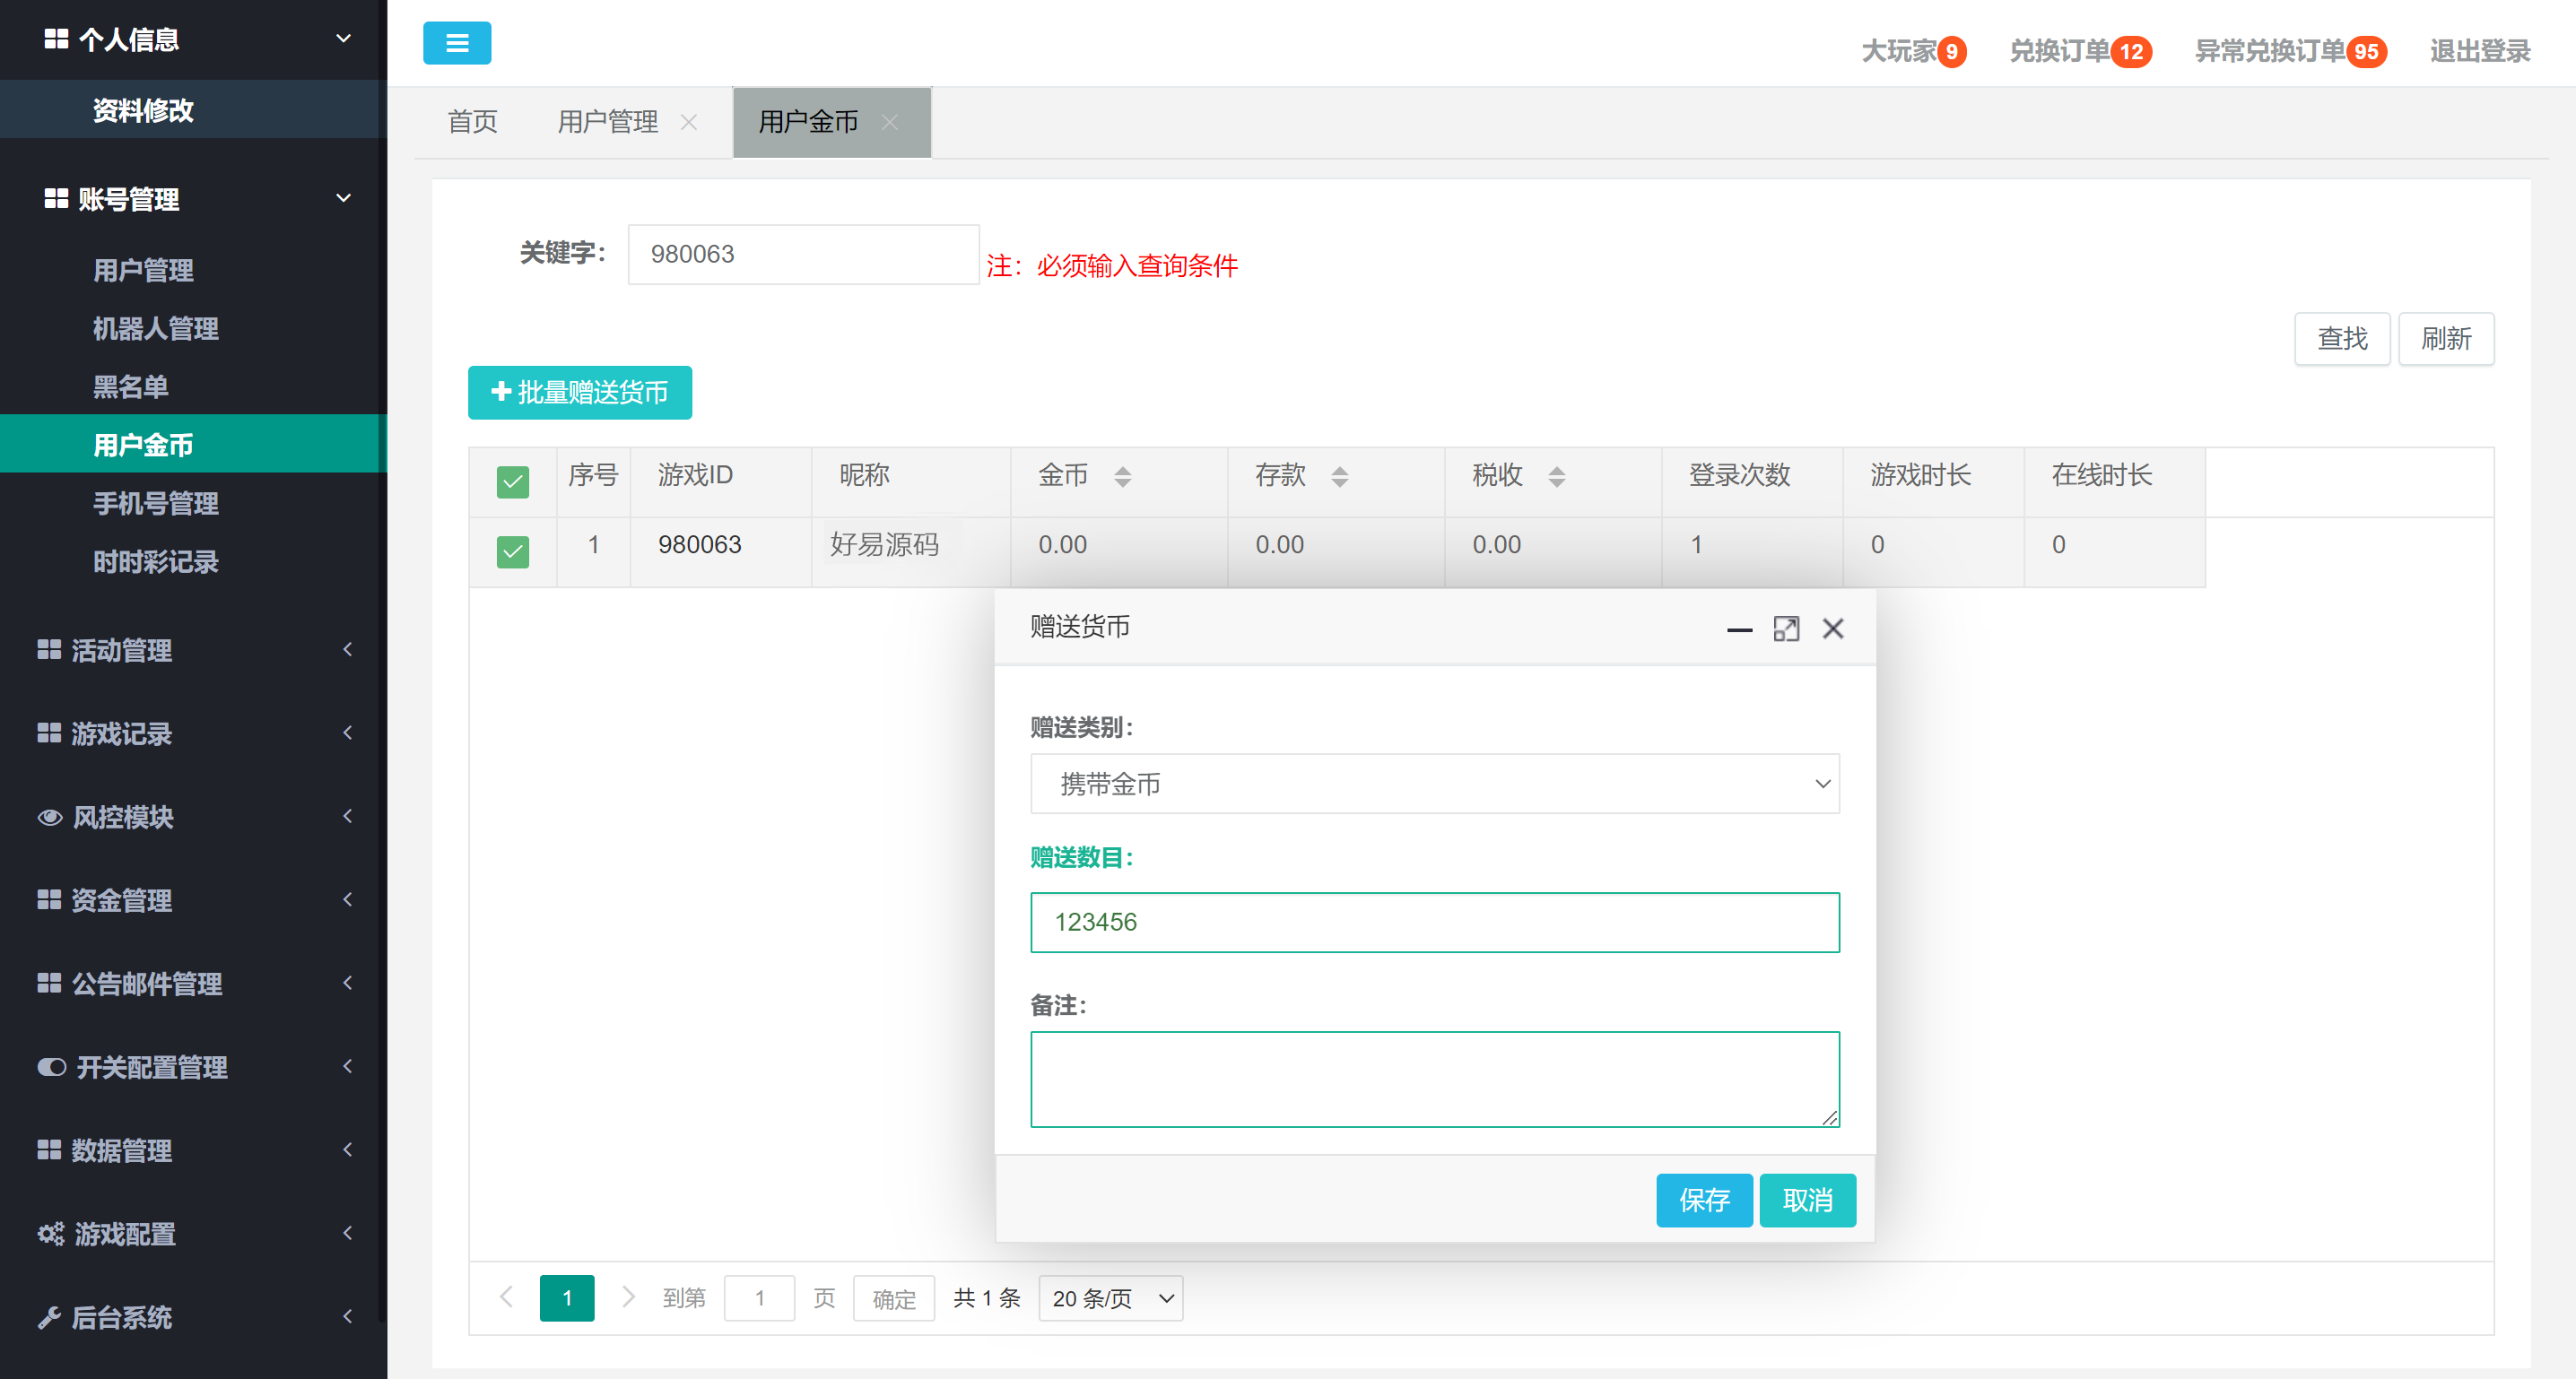Sort the 金币 column
This screenshot has width=2576, height=1379.
click(x=1124, y=477)
